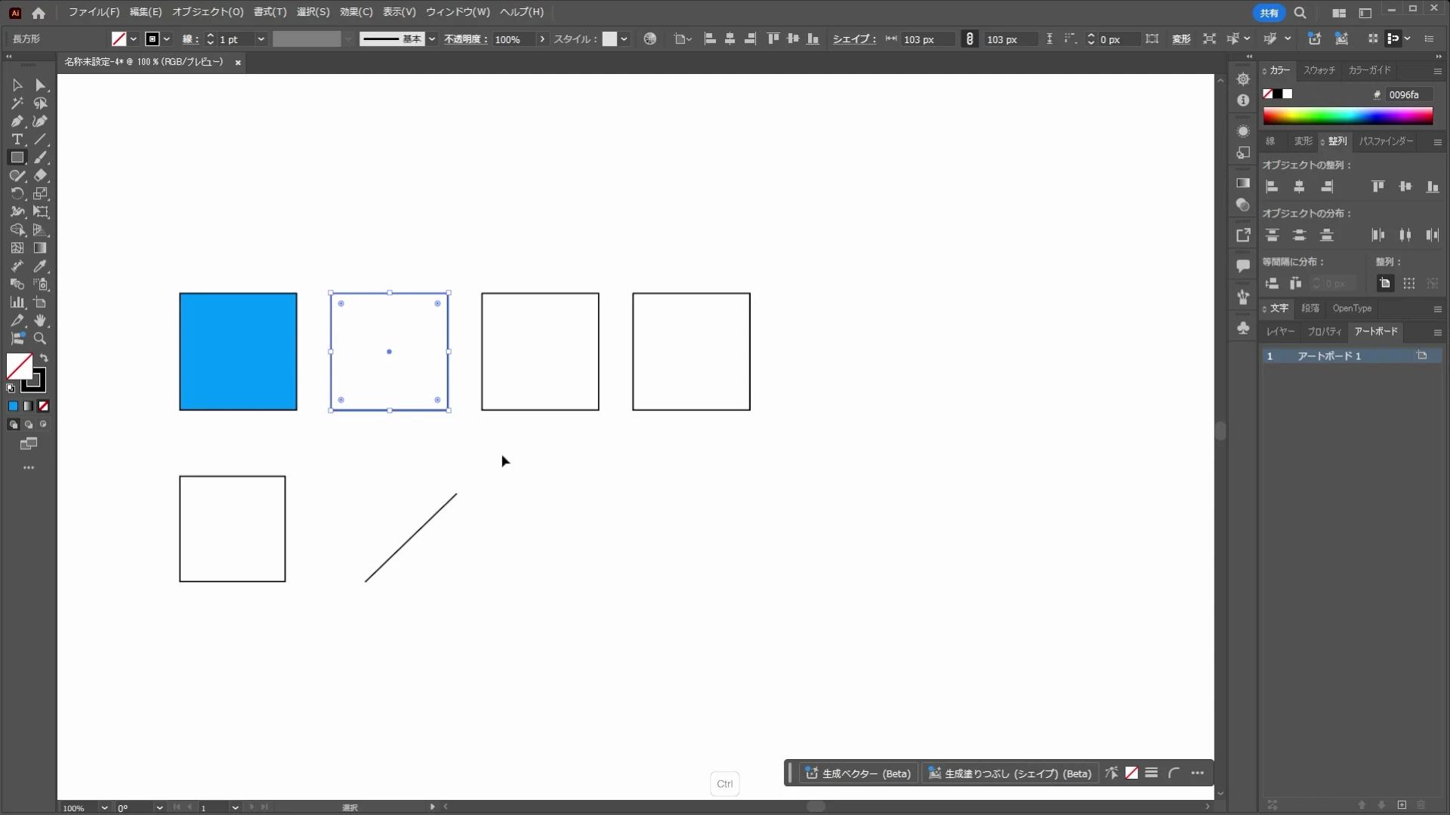Image resolution: width=1450 pixels, height=815 pixels.
Task: Click the hex color input field
Action: [1410, 94]
